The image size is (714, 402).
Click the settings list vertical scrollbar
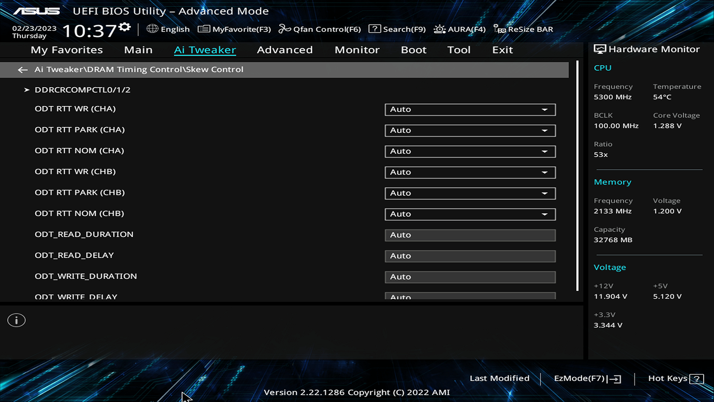[x=577, y=175]
